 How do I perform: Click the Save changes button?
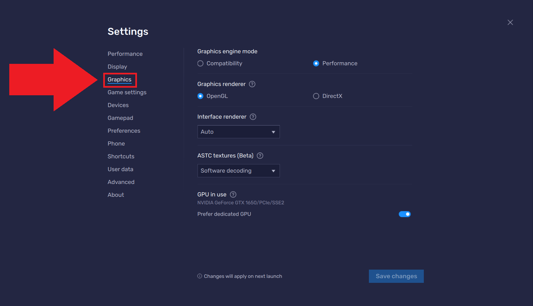click(x=396, y=276)
